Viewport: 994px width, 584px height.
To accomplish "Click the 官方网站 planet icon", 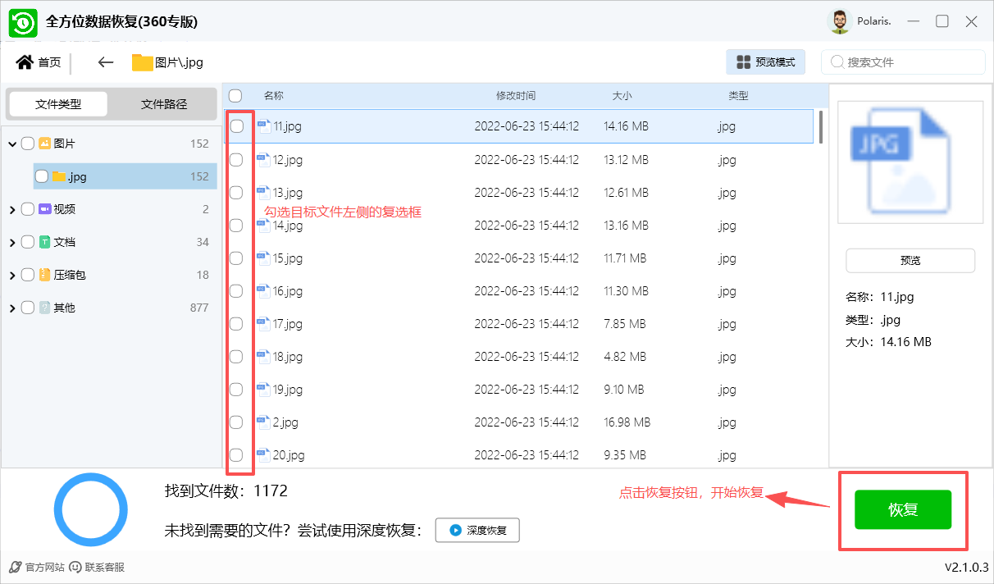I will [16, 567].
